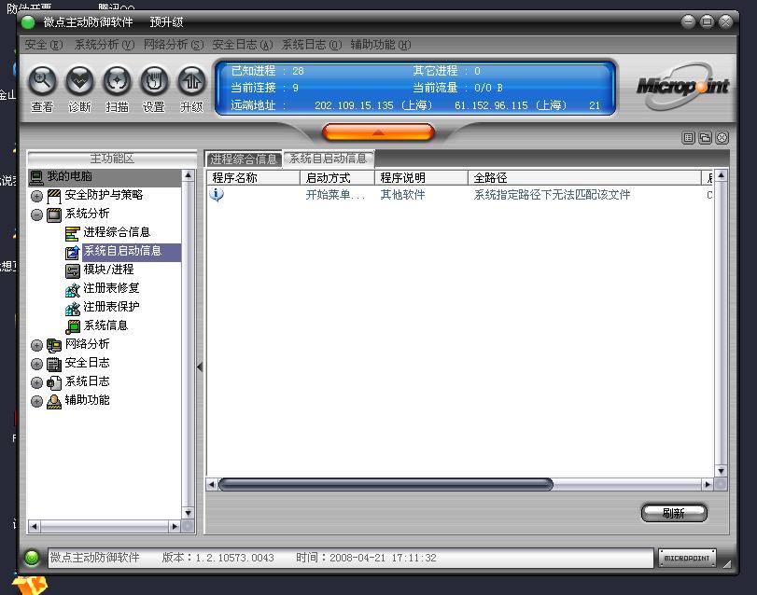
Task: Expand the 网络分析 tree node
Action: pyautogui.click(x=36, y=345)
